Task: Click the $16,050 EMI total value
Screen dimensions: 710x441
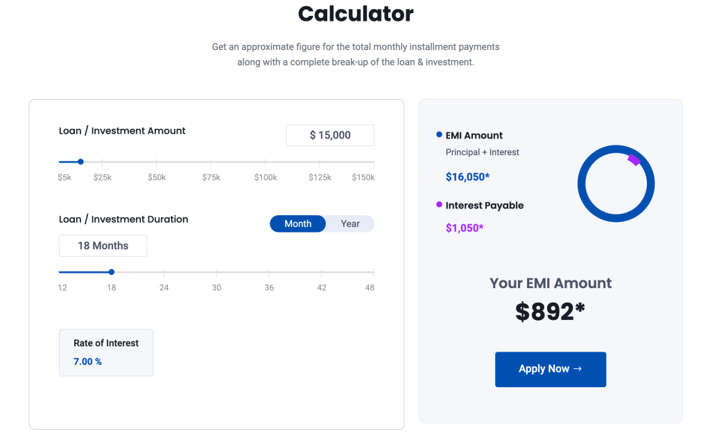Action: (467, 177)
